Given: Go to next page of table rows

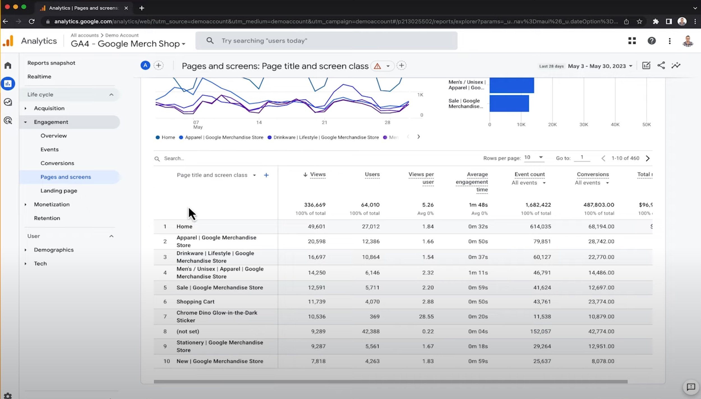Looking at the screenshot, I should (647, 158).
